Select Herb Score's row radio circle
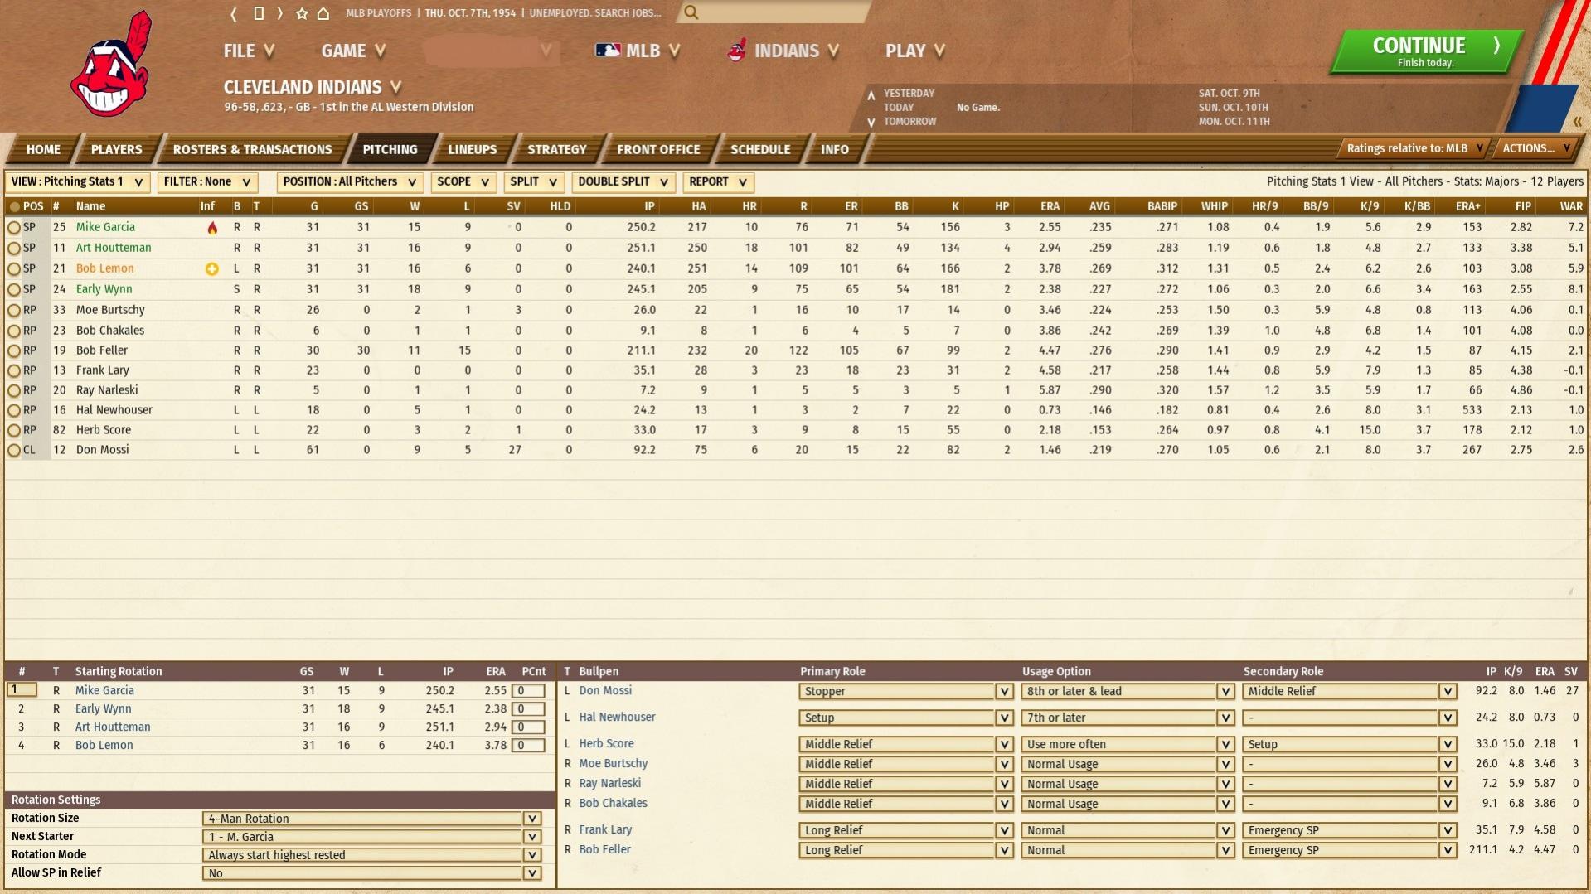The height and width of the screenshot is (894, 1591). click(x=14, y=430)
